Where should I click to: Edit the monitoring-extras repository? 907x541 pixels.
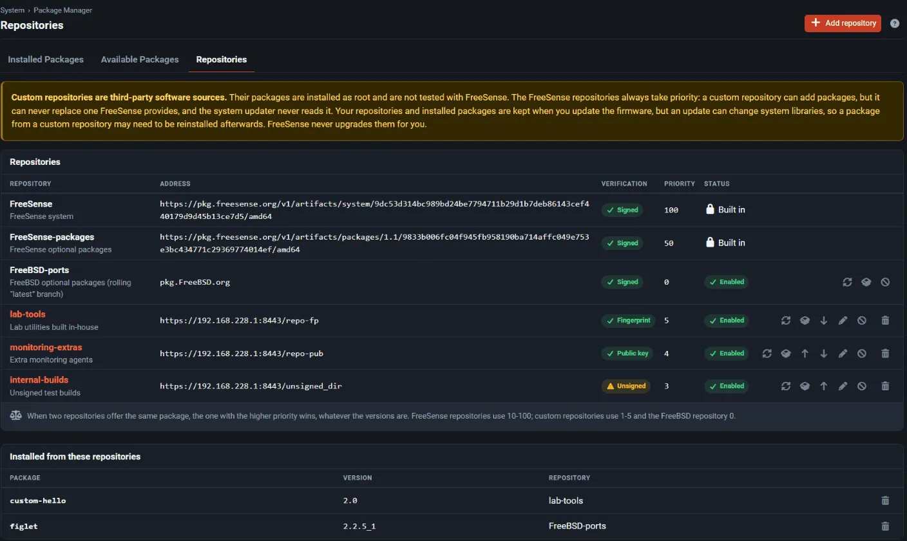click(843, 353)
